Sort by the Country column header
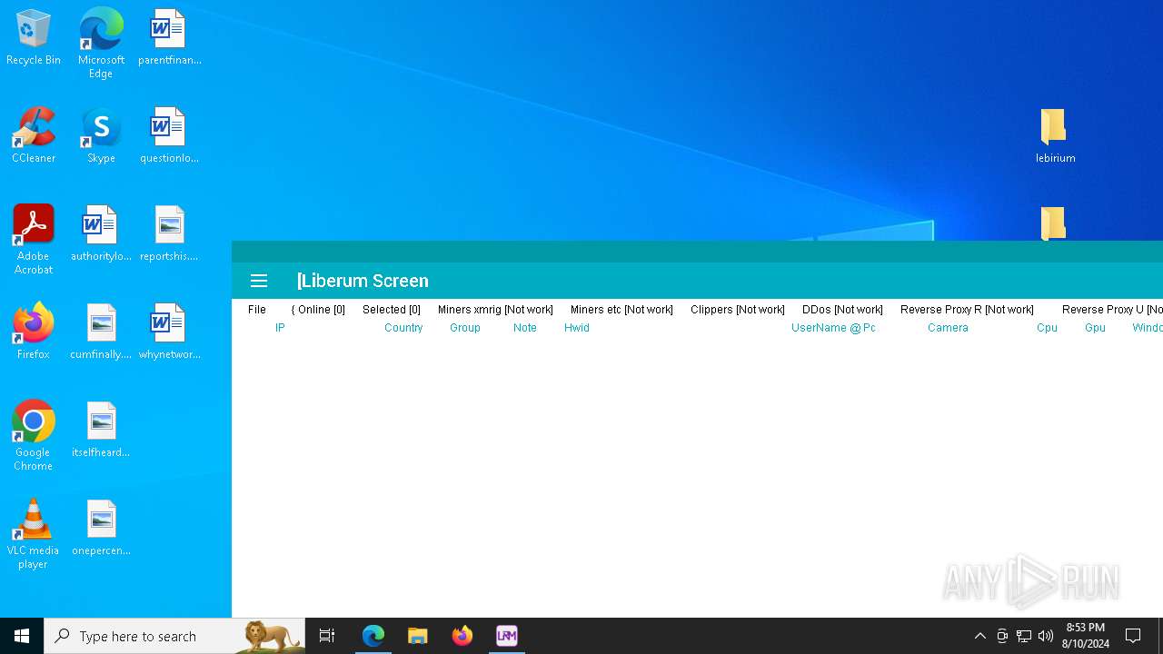 point(403,328)
